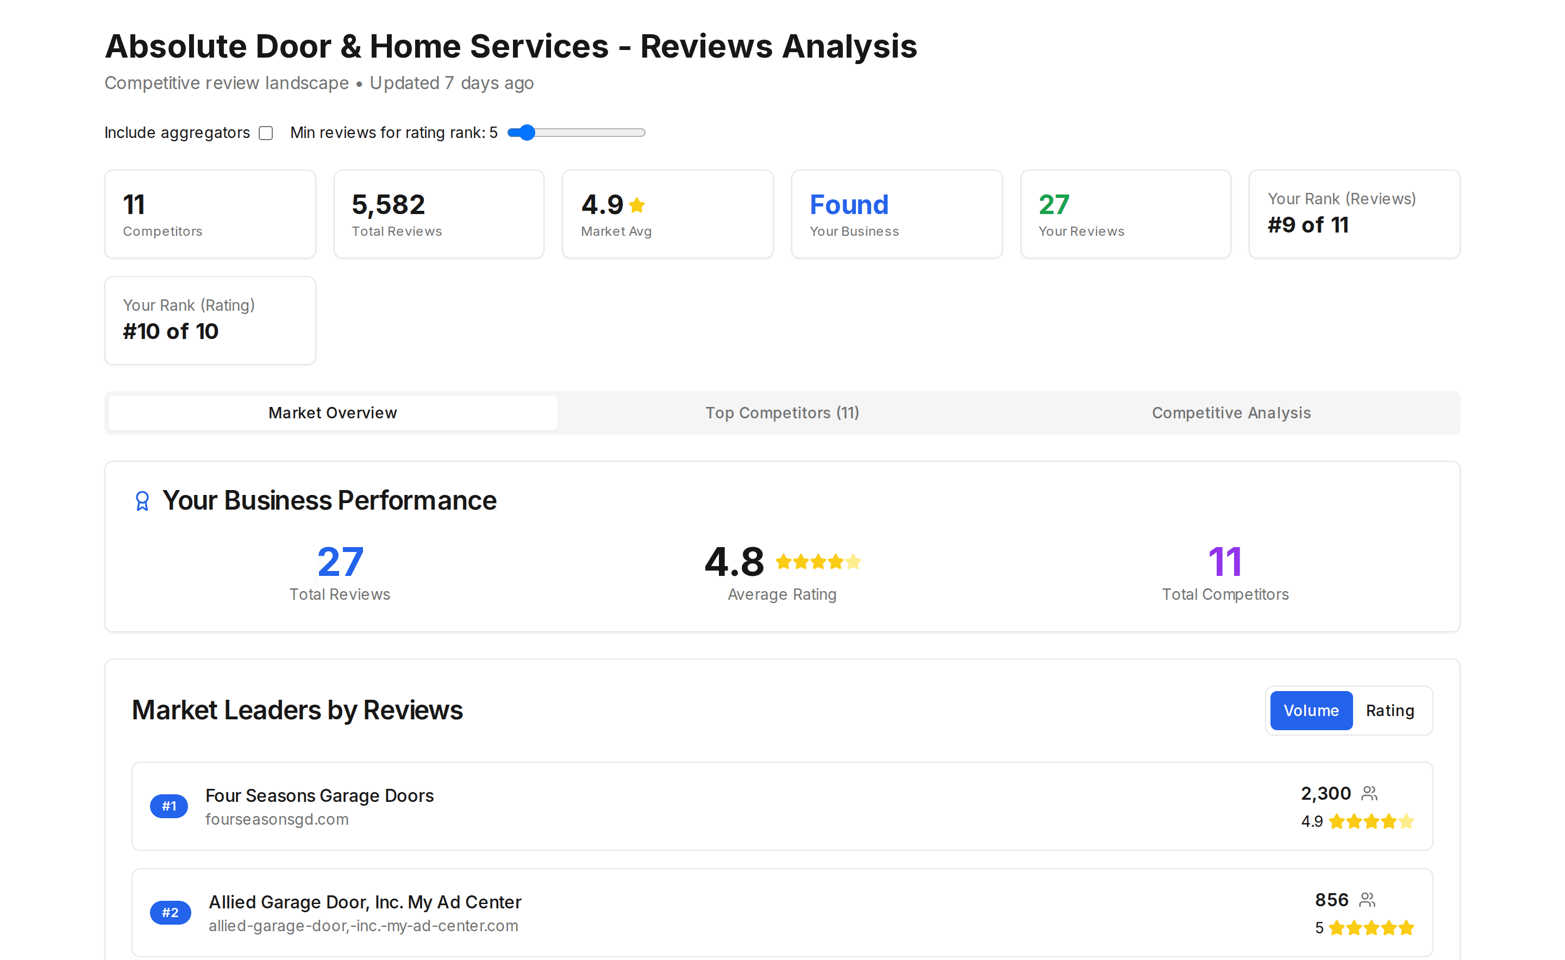
Task: Click the 27 Your Reviews card
Action: click(1125, 214)
